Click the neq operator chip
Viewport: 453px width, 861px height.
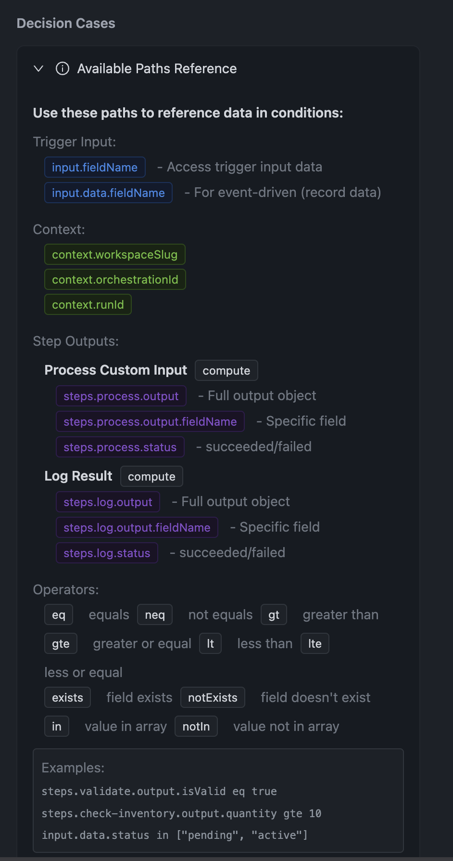155,615
